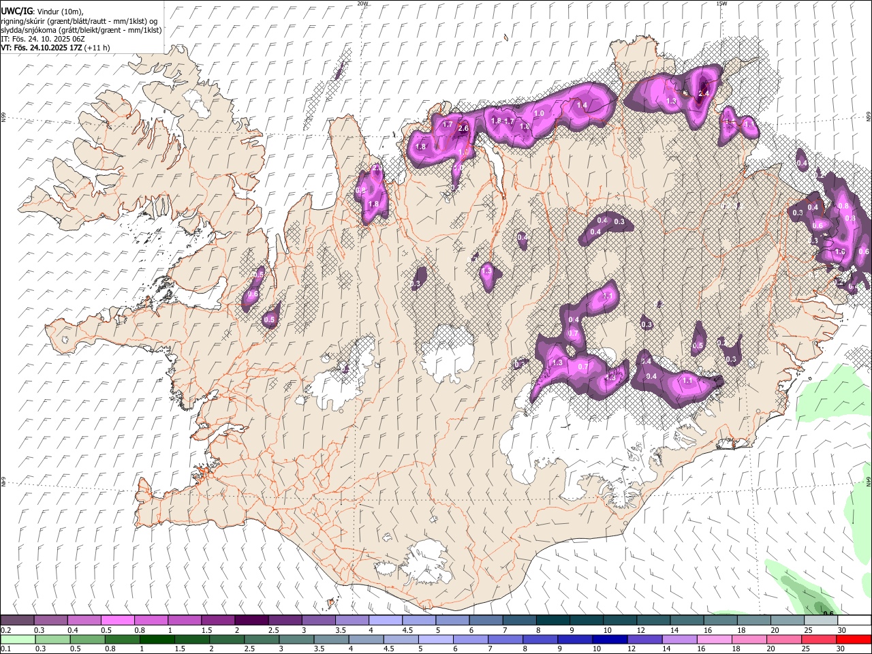Click the '(+11 h)' forecast offset text
Image resolution: width=872 pixels, height=654 pixels.
click(x=97, y=48)
